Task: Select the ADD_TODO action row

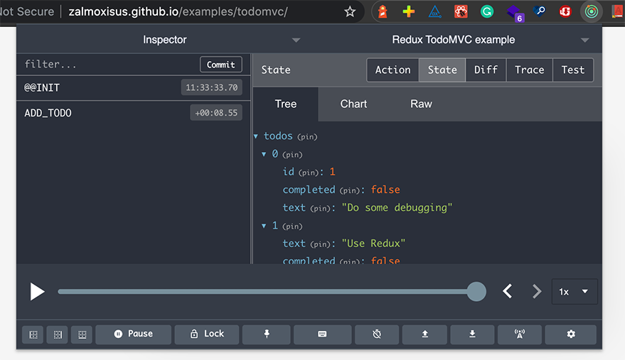Action: [134, 113]
